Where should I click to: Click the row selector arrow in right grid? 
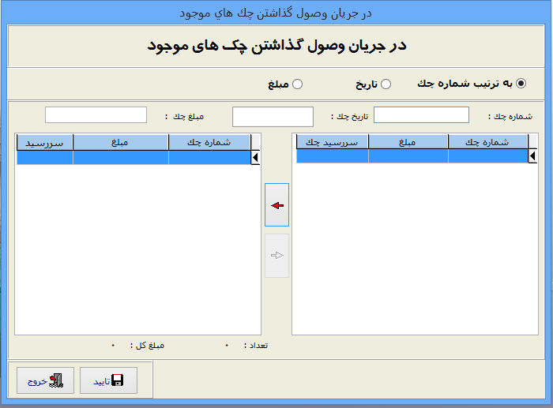(532, 156)
